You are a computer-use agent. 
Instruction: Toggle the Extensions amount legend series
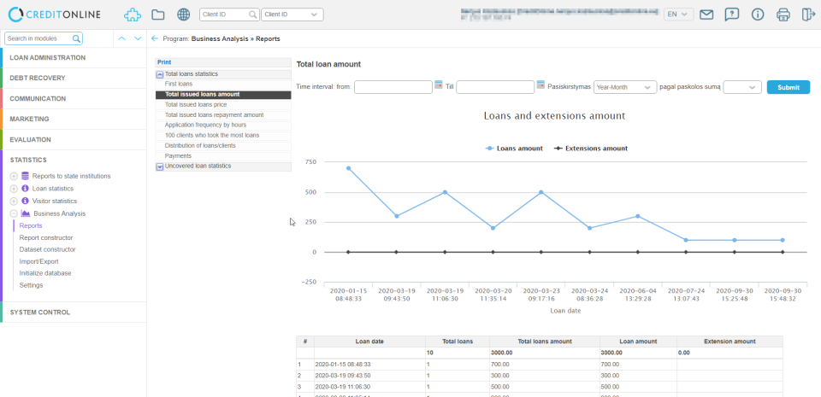pos(591,149)
